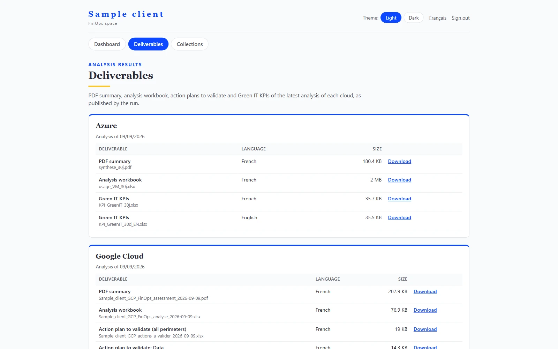Select the synthese_30j.pdf filename text
The width and height of the screenshot is (558, 349).
(x=115, y=168)
